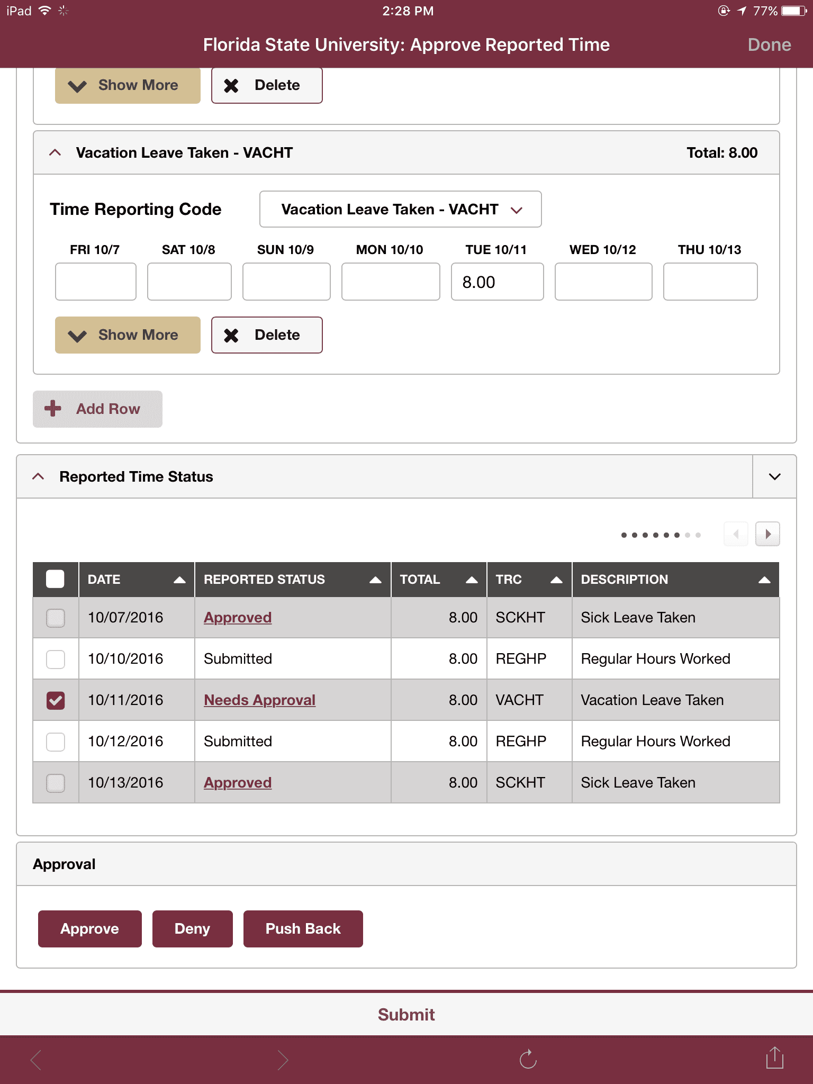Open the Needs Approval status link
The height and width of the screenshot is (1084, 813).
pos(259,700)
